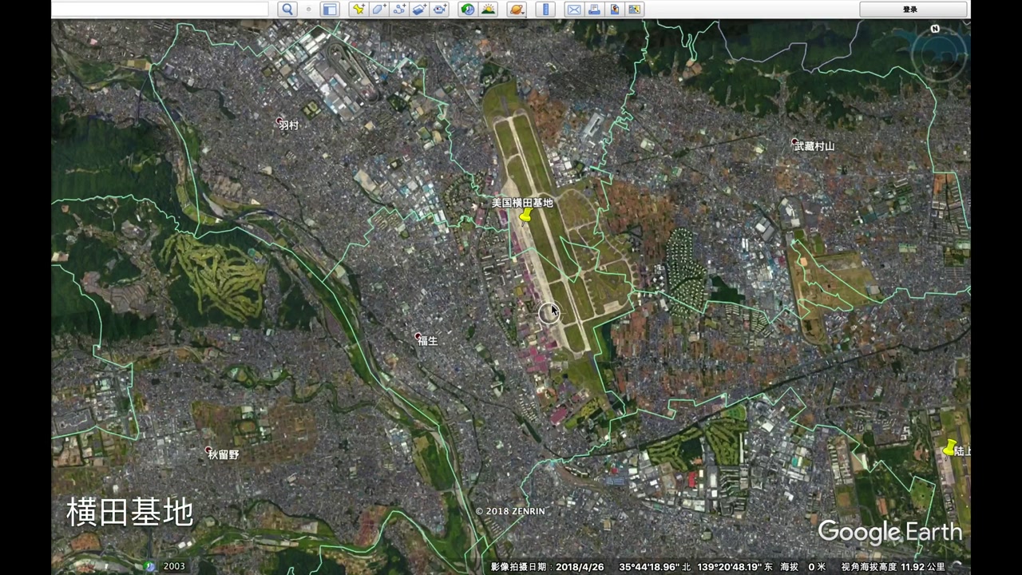Click the 2003 historical imagery year

point(174,566)
